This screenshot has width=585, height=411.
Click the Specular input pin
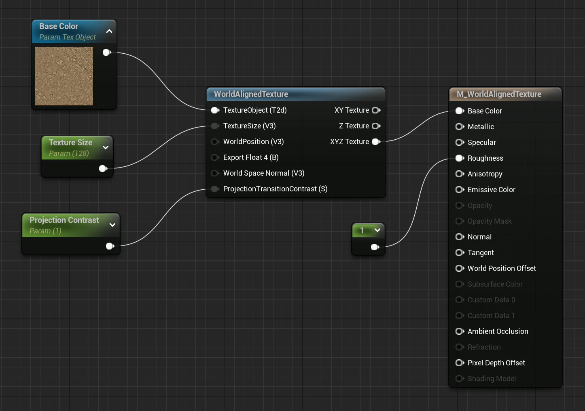pyautogui.click(x=460, y=143)
